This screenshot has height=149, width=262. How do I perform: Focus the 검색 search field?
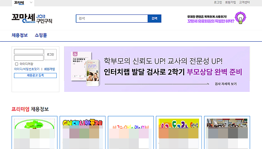point(112,18)
